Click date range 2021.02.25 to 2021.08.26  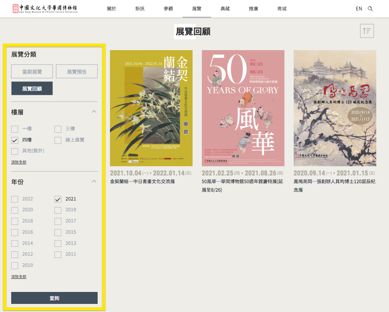[242, 173]
